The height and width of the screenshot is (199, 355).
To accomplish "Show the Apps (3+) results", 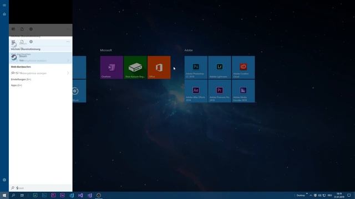I will (17, 85).
